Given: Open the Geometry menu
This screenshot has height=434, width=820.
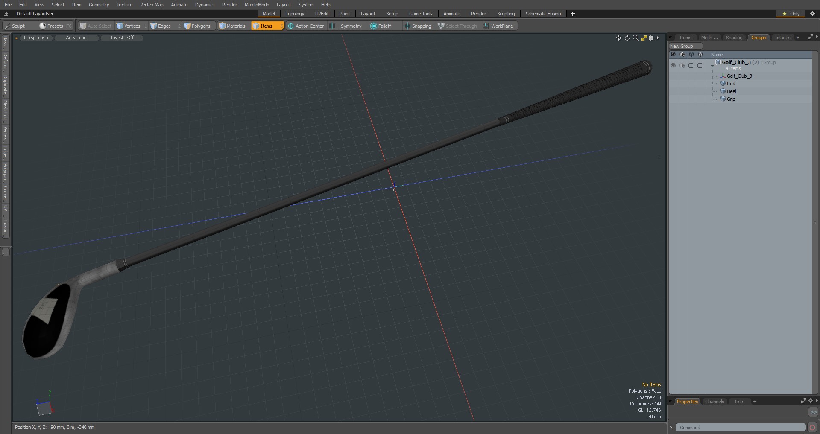Looking at the screenshot, I should point(99,5).
